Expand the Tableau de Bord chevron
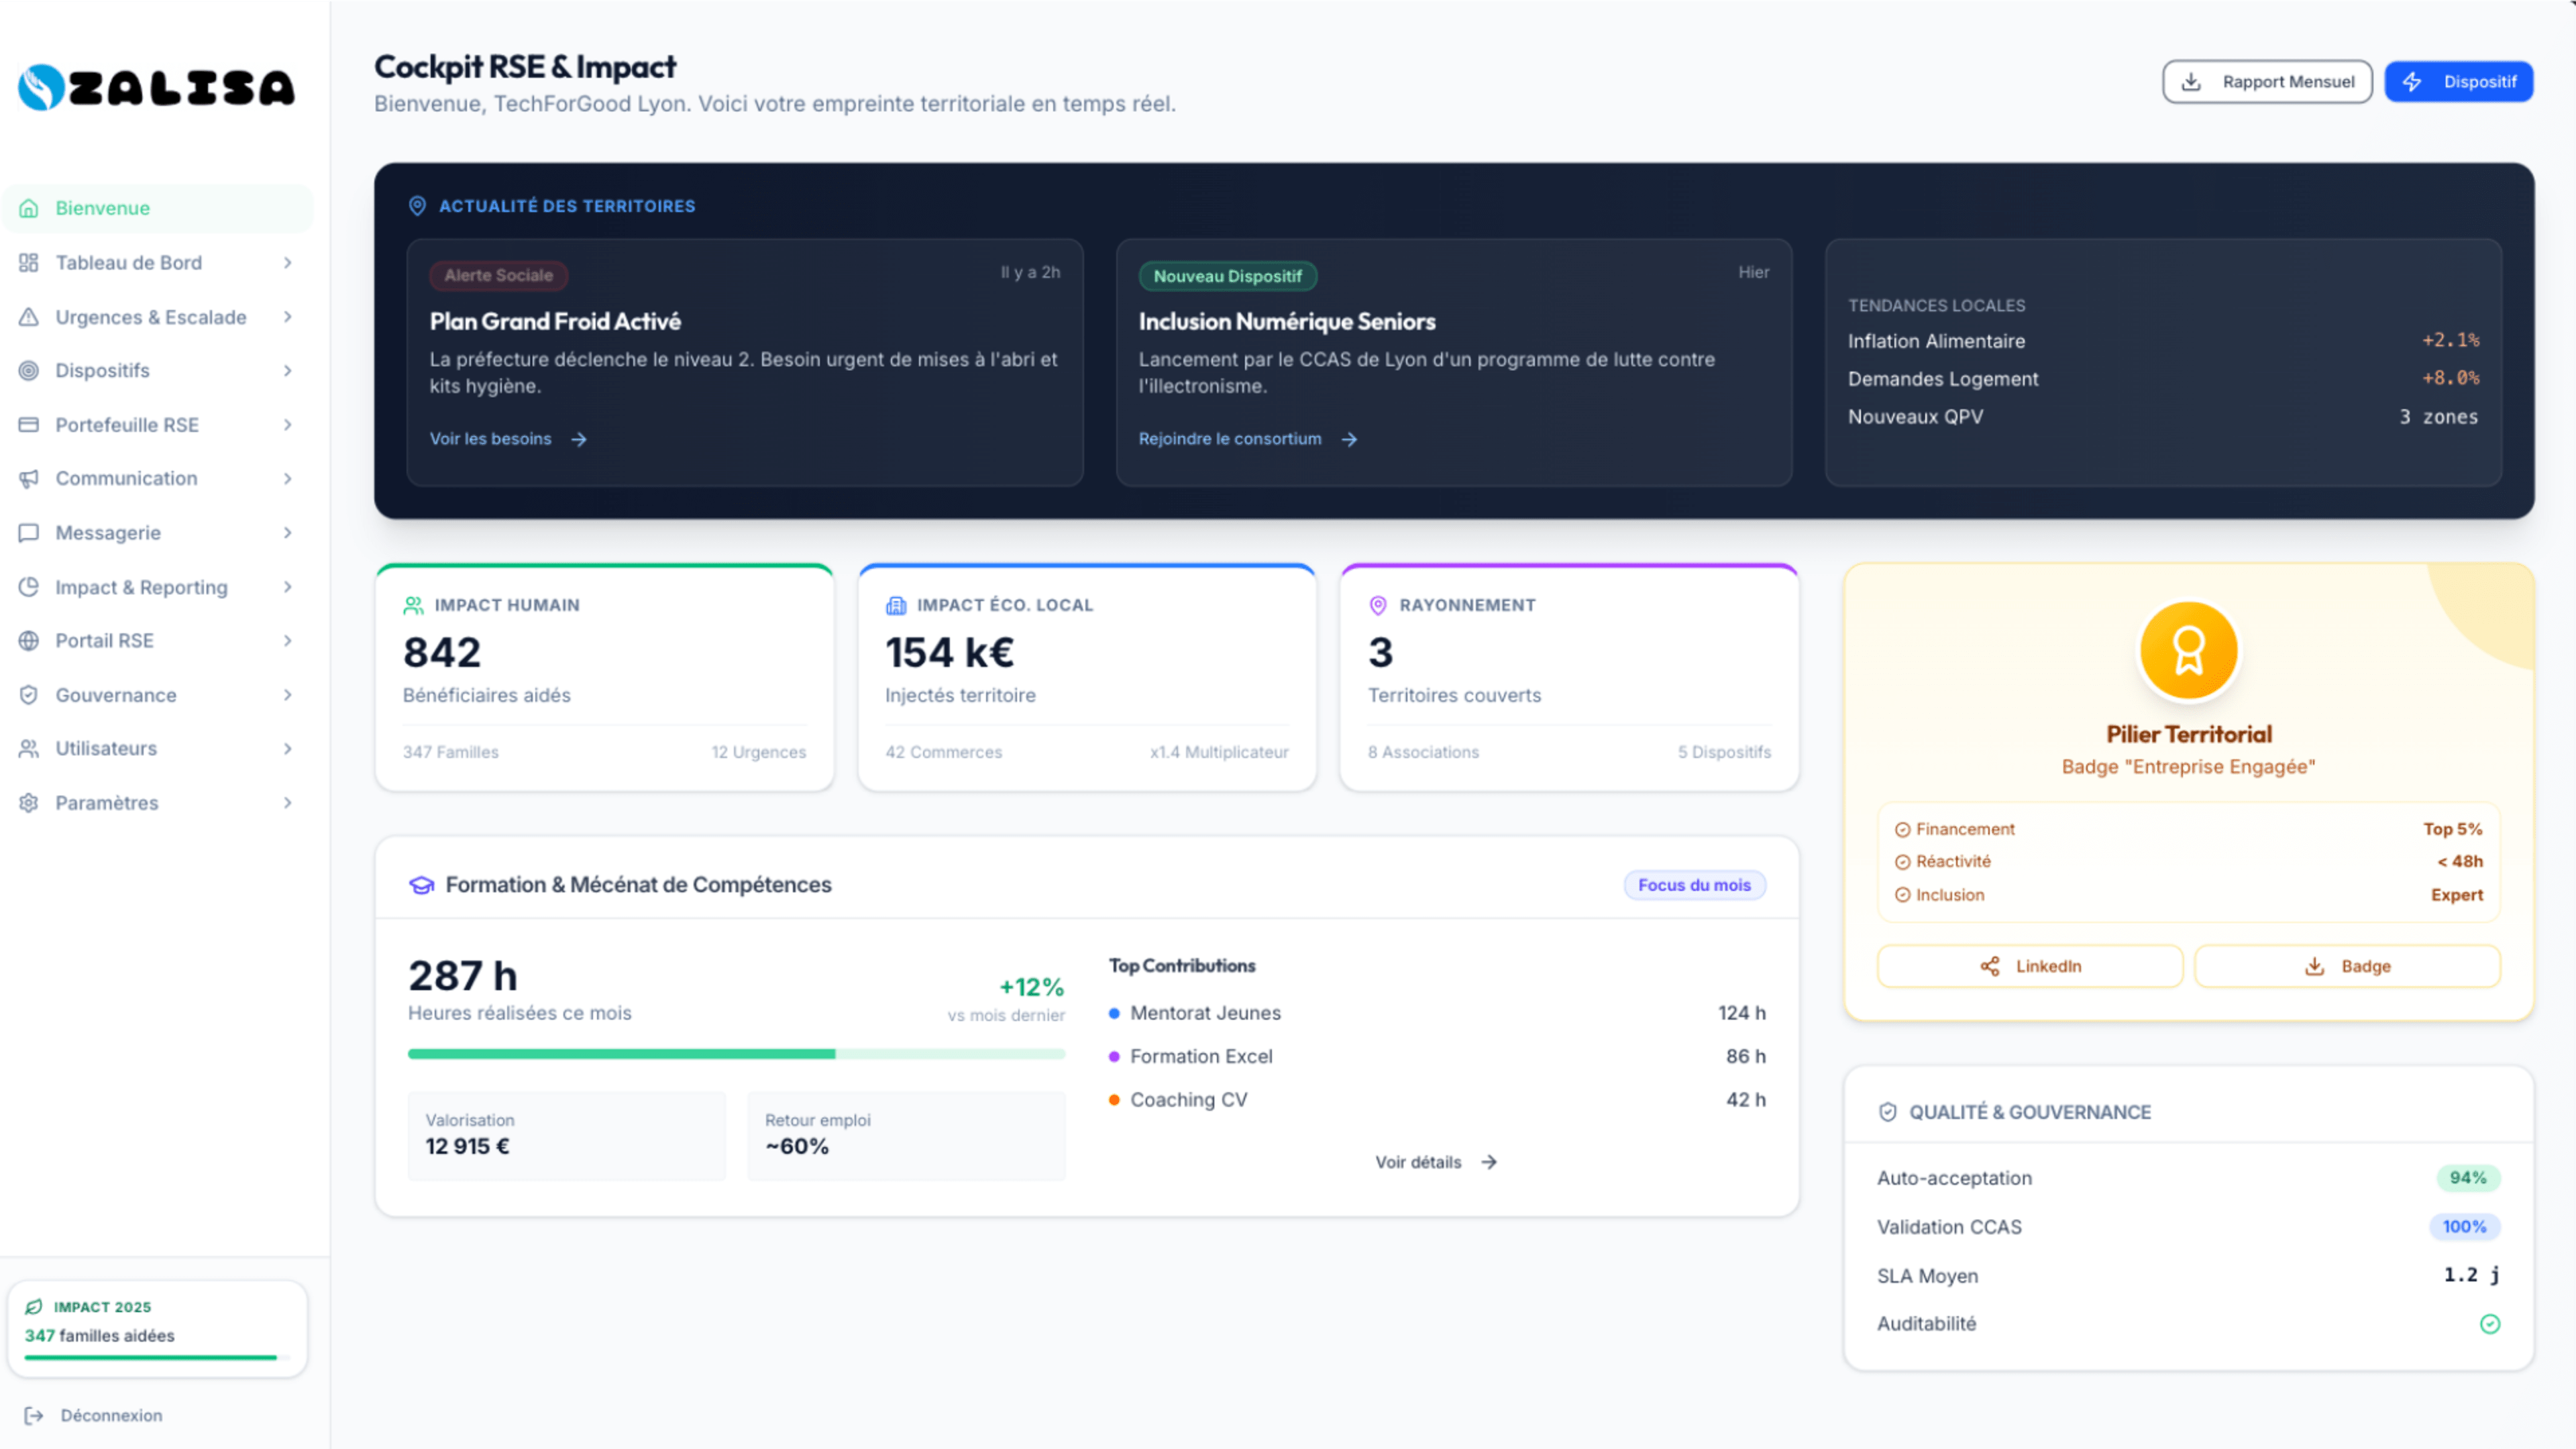2576x1449 pixels. coord(288,263)
